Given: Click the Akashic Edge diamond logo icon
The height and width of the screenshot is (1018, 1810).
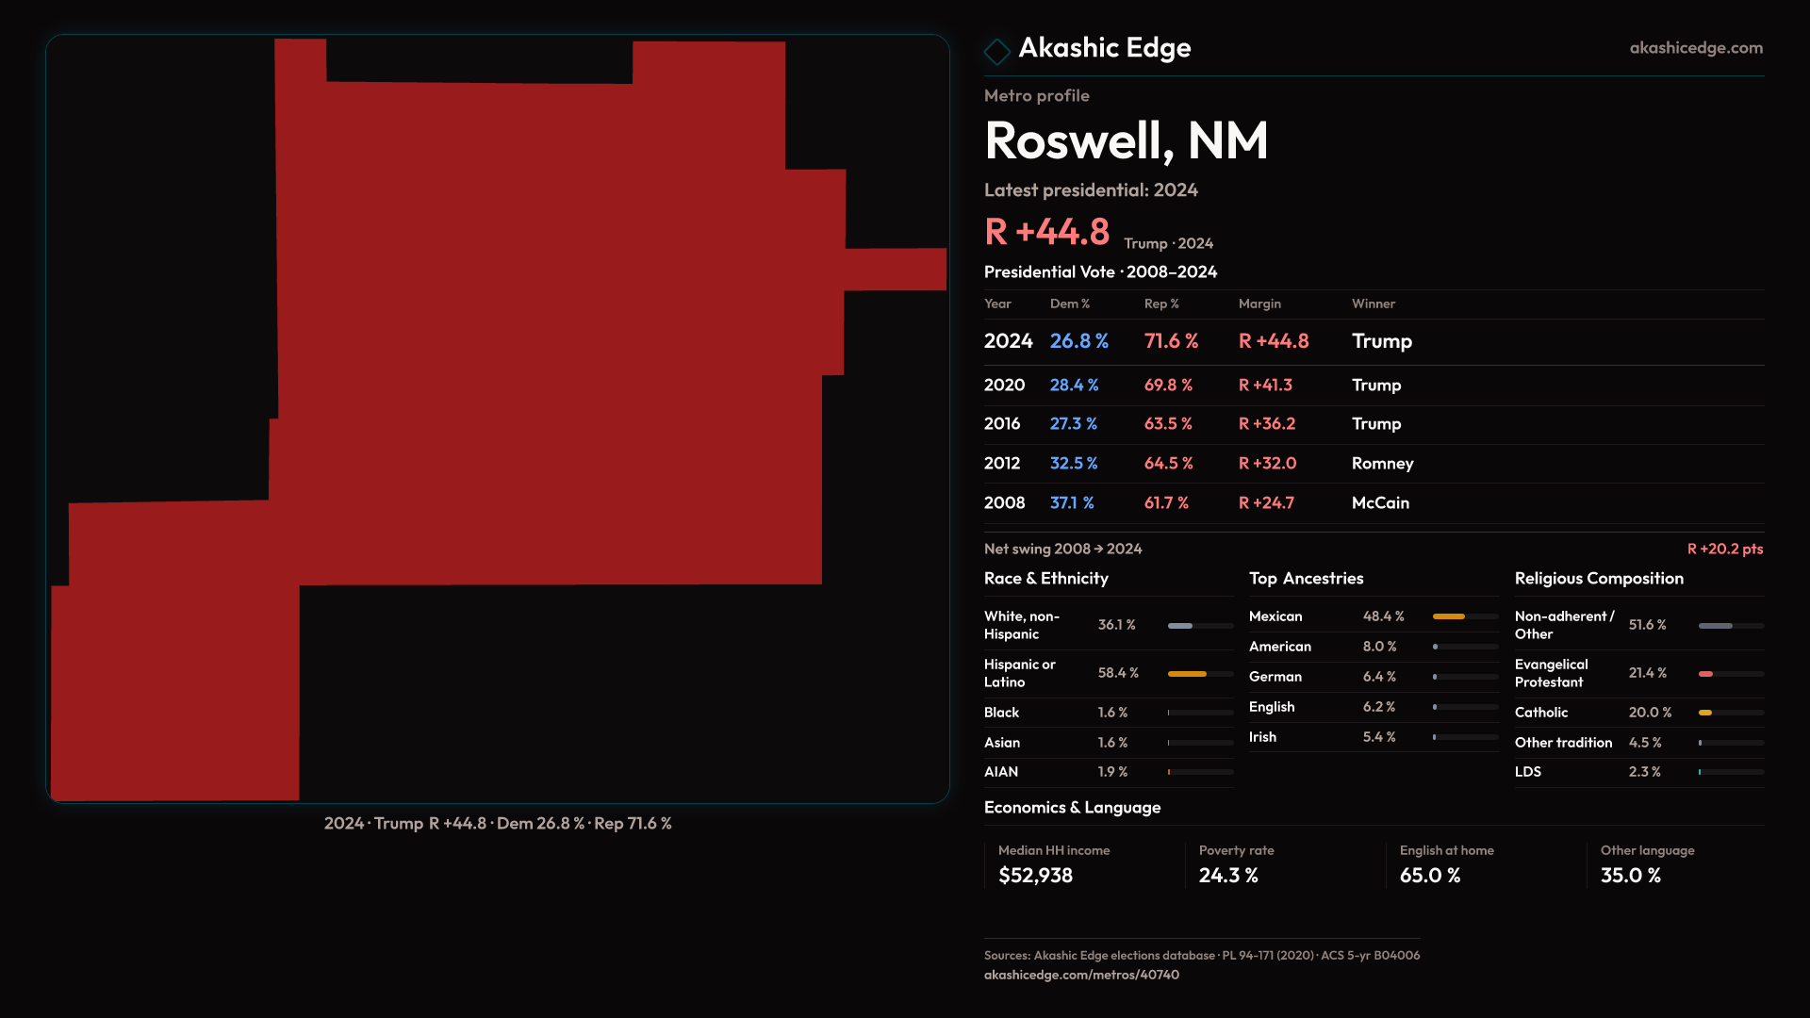Looking at the screenshot, I should coord(996,51).
